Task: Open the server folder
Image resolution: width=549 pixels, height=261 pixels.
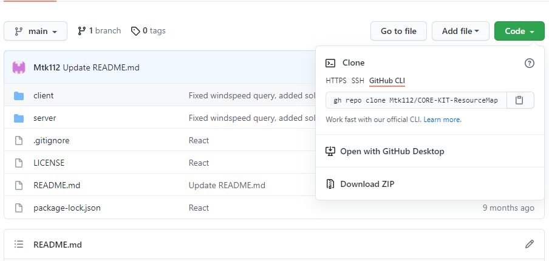Action: pyautogui.click(x=45, y=118)
